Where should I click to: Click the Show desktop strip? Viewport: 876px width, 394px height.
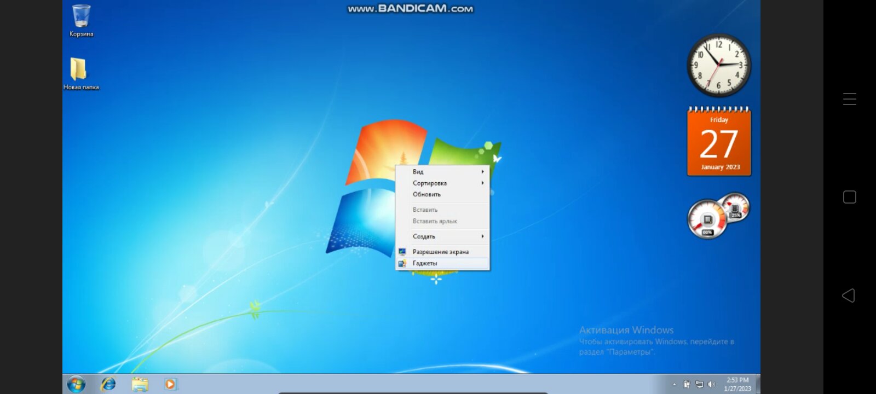coord(758,384)
